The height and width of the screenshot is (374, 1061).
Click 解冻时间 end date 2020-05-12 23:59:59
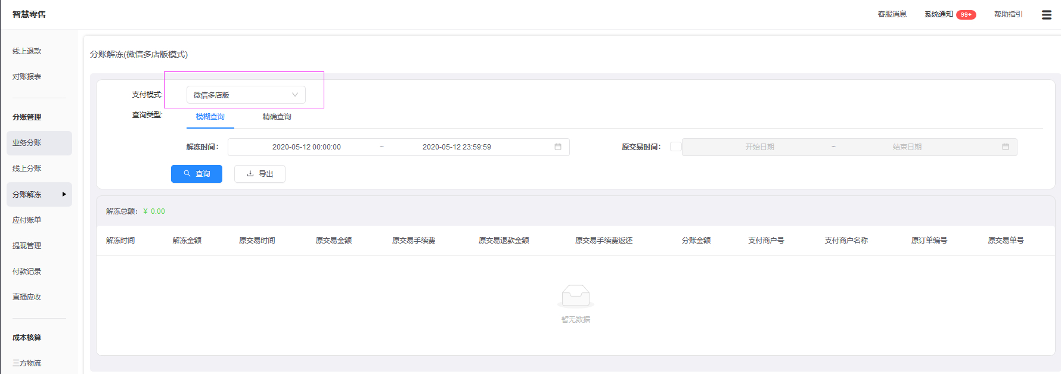[457, 147]
